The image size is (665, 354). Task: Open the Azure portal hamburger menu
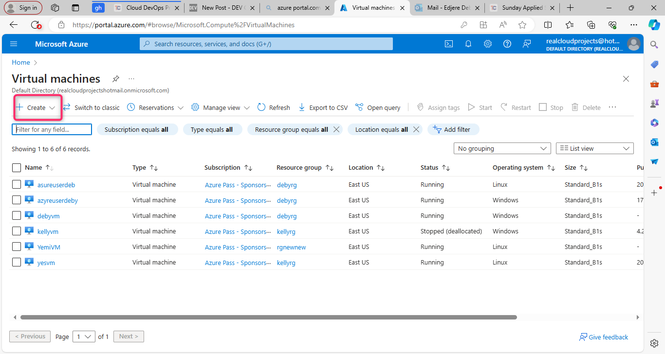[14, 44]
